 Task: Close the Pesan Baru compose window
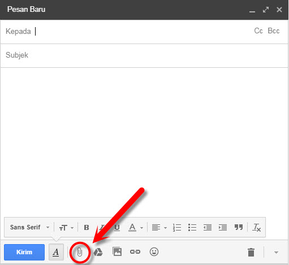click(x=279, y=10)
